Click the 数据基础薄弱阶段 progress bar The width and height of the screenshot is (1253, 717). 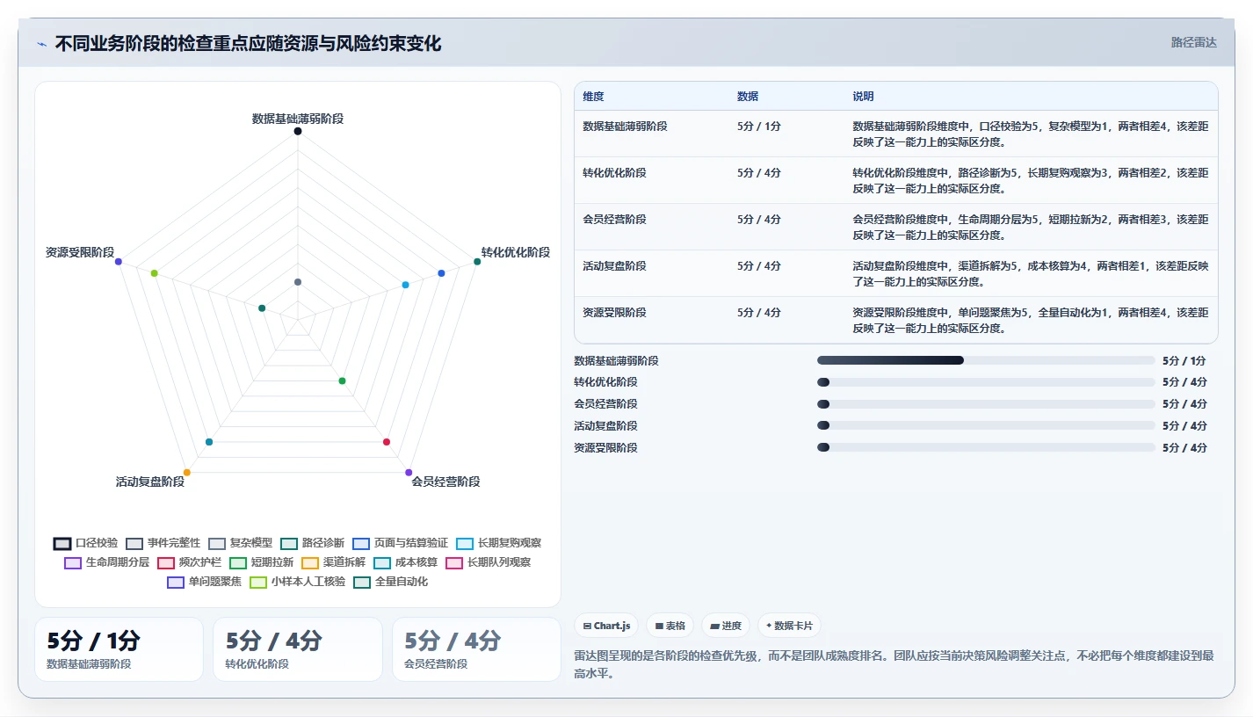point(986,360)
